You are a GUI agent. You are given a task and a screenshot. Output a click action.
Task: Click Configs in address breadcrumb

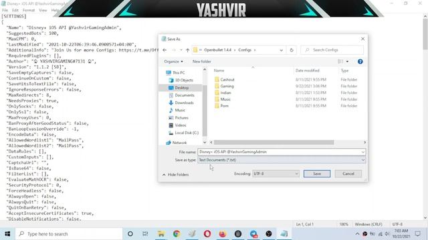pos(245,50)
